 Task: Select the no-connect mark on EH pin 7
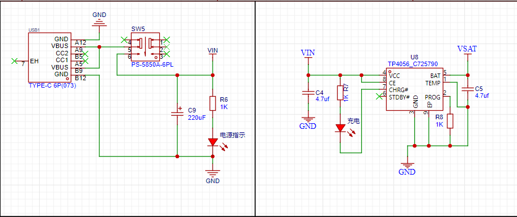pos(15,61)
